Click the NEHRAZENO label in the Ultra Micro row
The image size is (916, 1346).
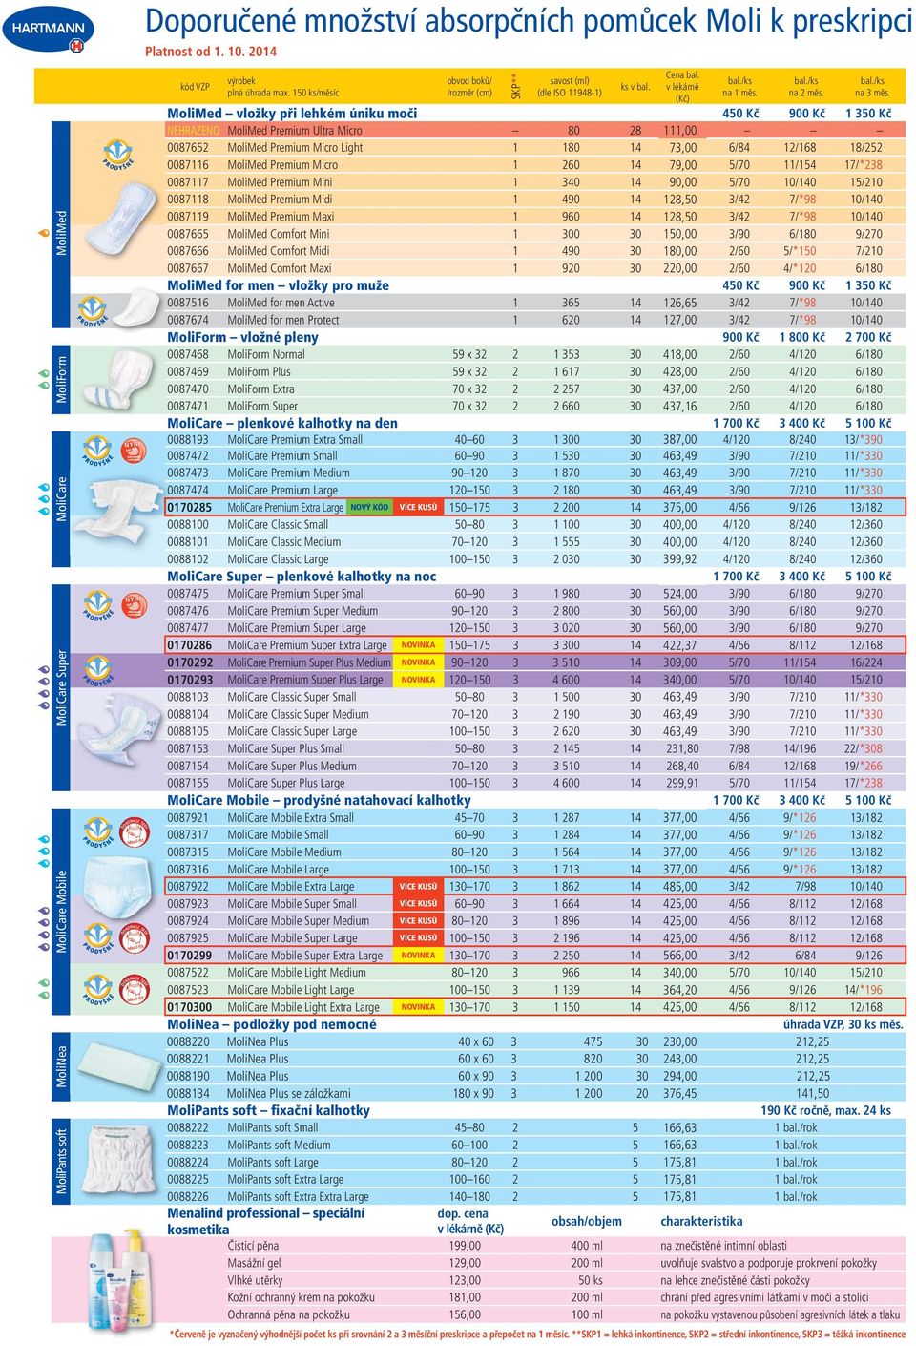click(x=194, y=131)
